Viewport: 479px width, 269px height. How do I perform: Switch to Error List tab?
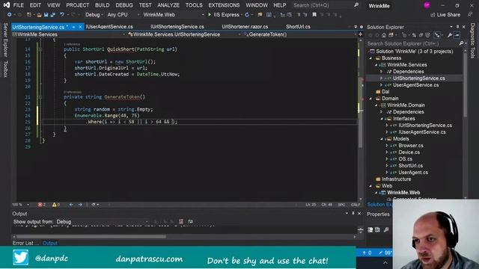pyautogui.click(x=25, y=243)
